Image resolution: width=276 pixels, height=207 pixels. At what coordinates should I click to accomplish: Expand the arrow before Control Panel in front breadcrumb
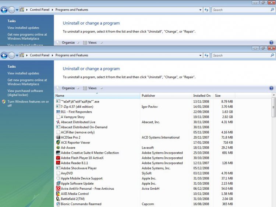(27, 56)
